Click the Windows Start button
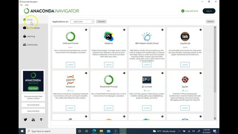Screen dimensions: 238x134 coord(22,131)
